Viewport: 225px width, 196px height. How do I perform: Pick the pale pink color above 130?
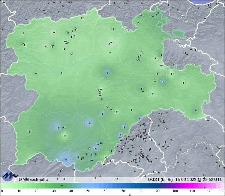222,185
